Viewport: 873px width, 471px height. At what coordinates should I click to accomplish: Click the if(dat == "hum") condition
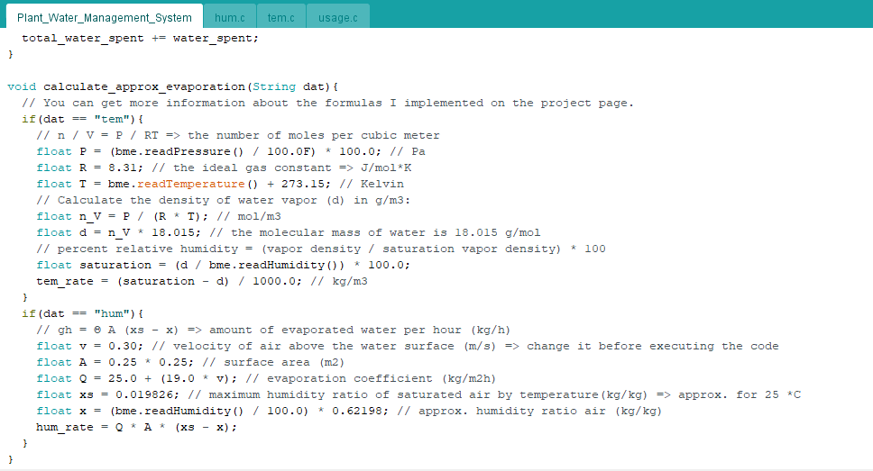(x=83, y=313)
